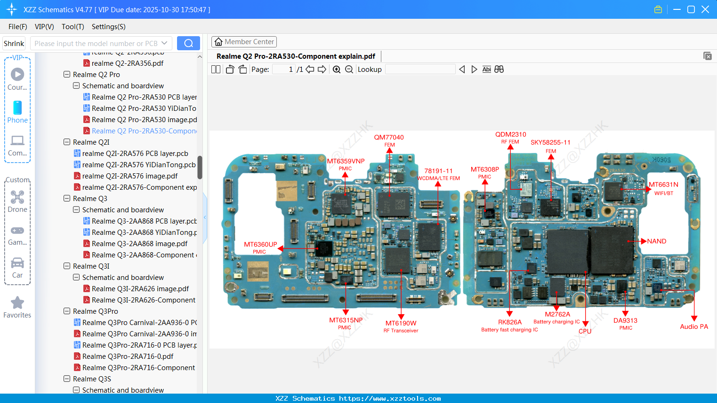Open the Settings(S) menu
Screen dimensions: 717x403
click(109, 27)
